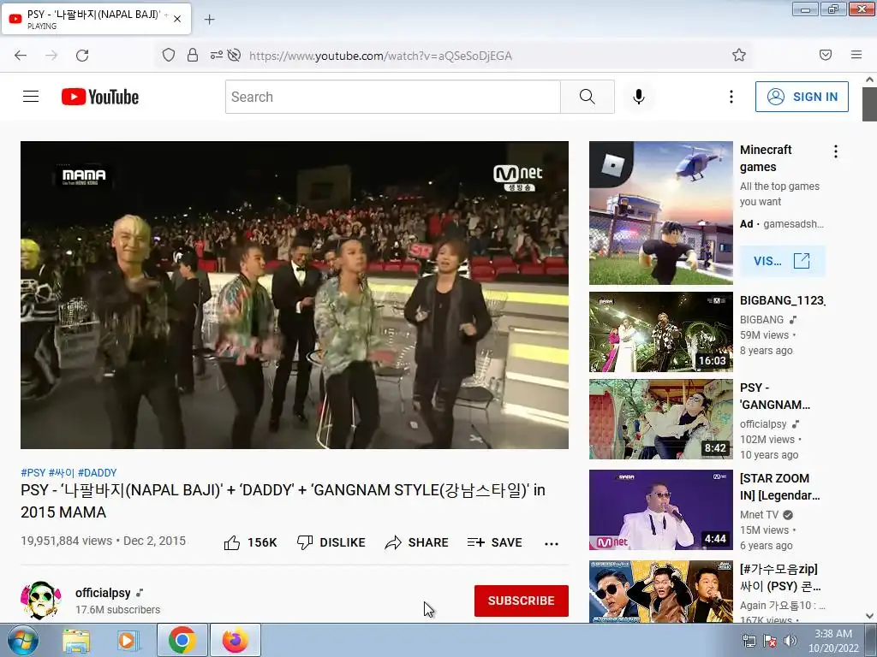Image resolution: width=877 pixels, height=657 pixels.
Task: Click the #싸이 hashtag
Action: pos(62,472)
